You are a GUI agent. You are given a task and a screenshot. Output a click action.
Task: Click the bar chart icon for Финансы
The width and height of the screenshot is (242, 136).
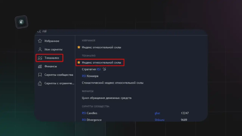pyautogui.click(x=40, y=66)
